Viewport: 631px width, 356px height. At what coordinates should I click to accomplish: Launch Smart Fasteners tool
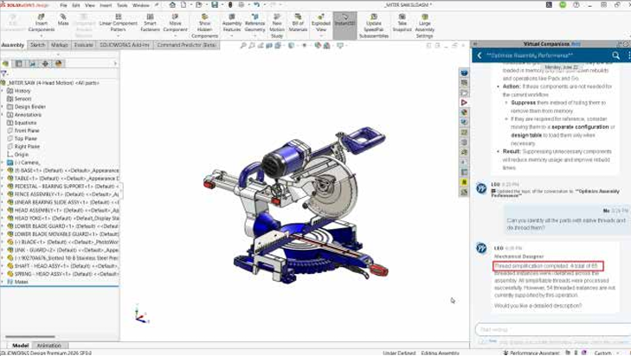coord(150,23)
